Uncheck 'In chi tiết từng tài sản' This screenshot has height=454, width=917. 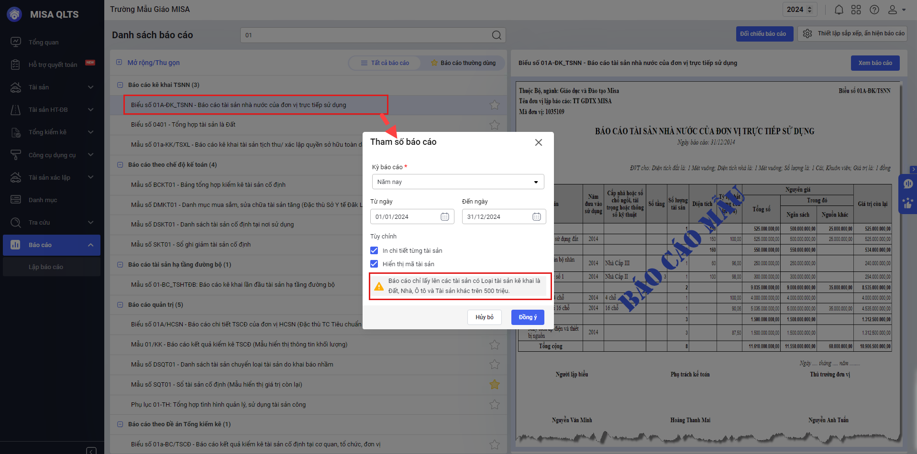[374, 250]
